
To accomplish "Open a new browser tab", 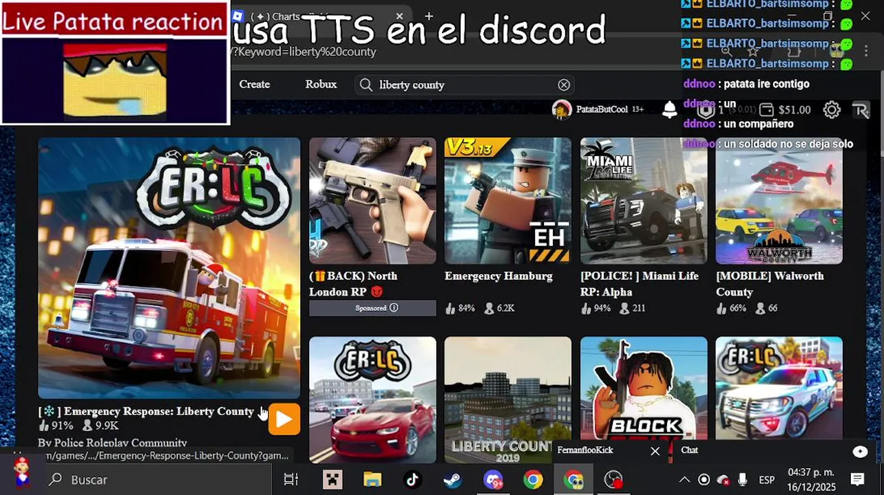I will pos(429,16).
